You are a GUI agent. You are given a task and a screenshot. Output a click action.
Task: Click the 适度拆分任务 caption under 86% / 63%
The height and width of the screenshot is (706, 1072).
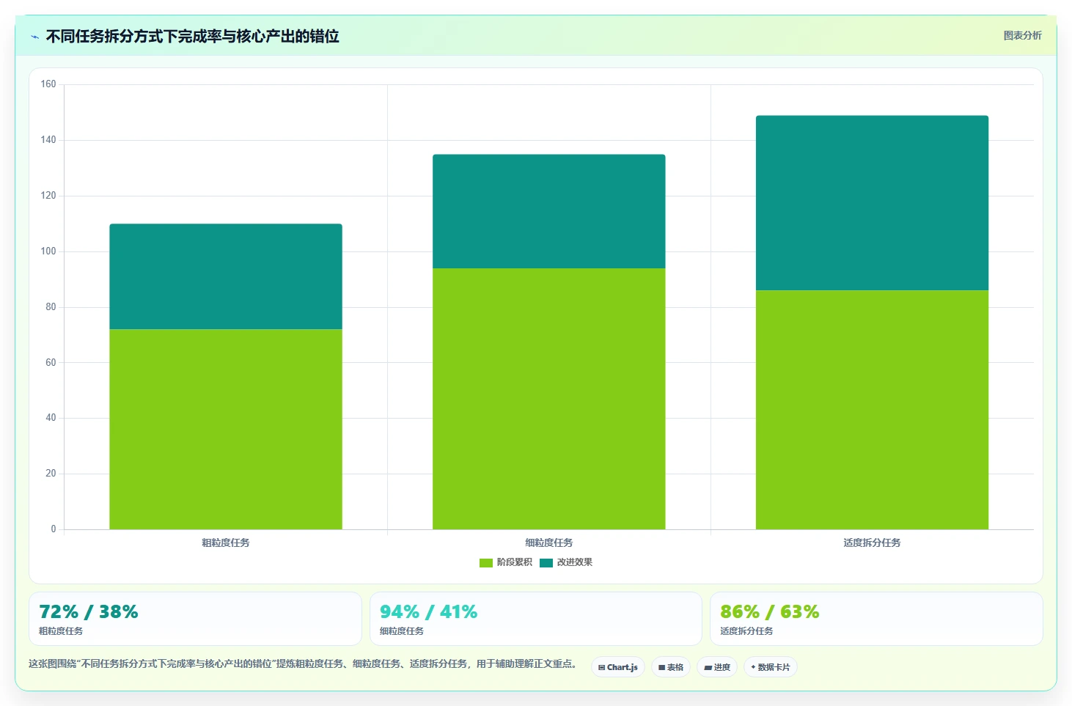tap(746, 631)
